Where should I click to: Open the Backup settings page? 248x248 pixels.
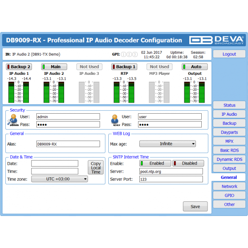229,123
